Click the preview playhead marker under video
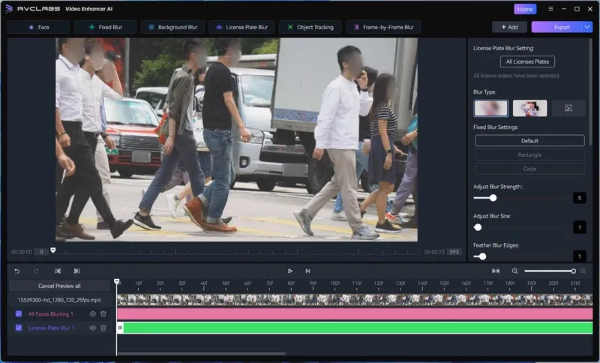Screen dimensions: 600x363 click(53, 250)
